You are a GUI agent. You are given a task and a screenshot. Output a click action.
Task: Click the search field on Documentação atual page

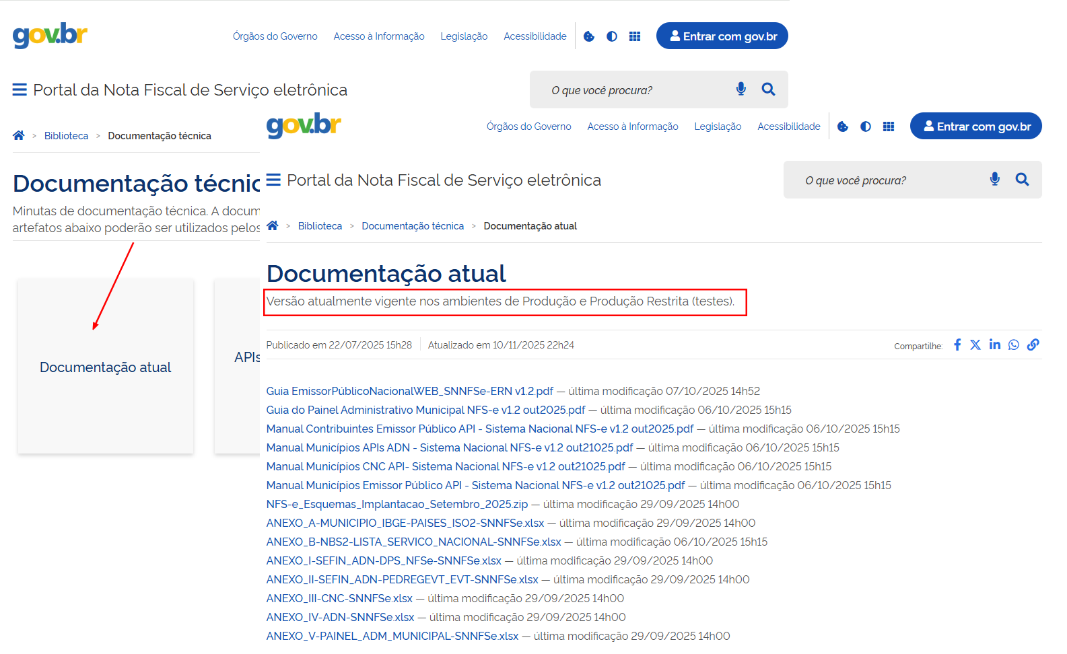pos(889,180)
